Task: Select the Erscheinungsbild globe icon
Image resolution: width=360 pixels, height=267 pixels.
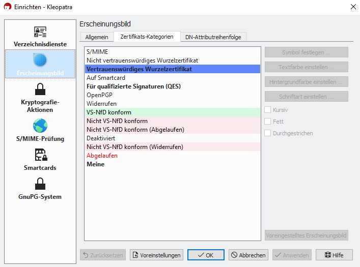Action: [40, 60]
